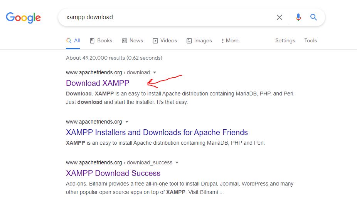Visit the XAMPP Download Success link
The image size is (357, 209).
tap(113, 173)
